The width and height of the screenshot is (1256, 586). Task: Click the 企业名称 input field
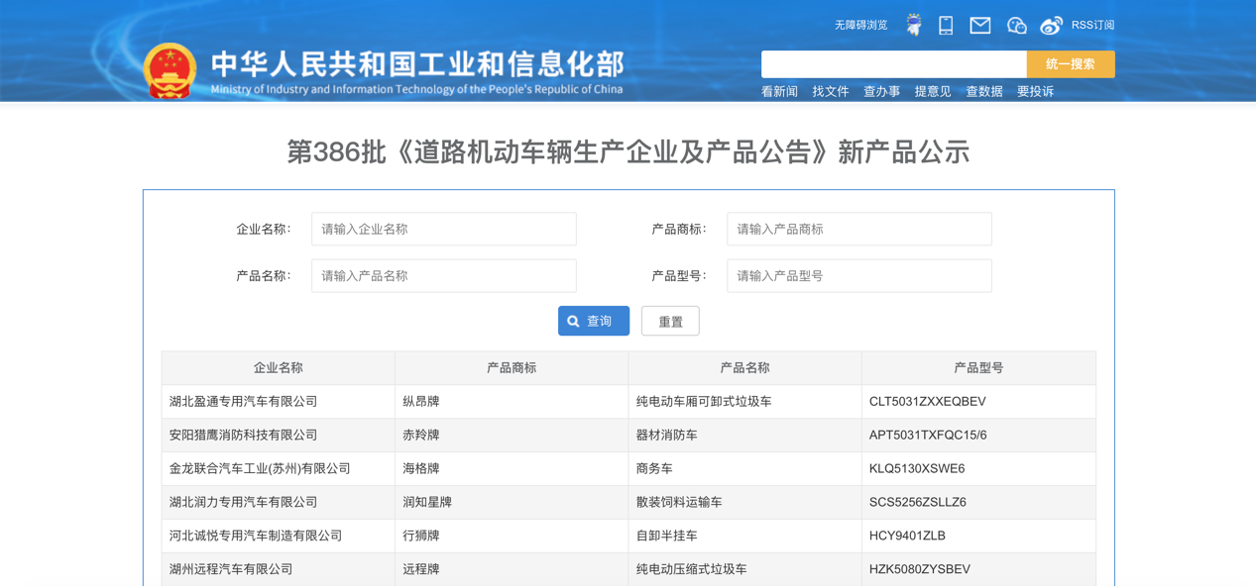pyautogui.click(x=444, y=229)
